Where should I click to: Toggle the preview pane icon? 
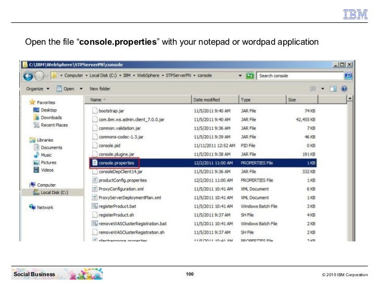coord(333,88)
